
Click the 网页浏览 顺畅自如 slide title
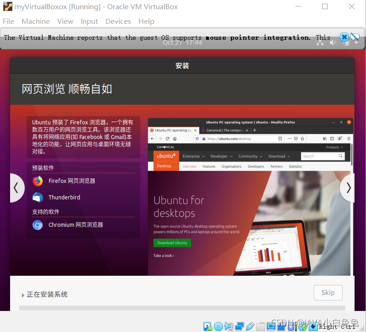pos(67,89)
